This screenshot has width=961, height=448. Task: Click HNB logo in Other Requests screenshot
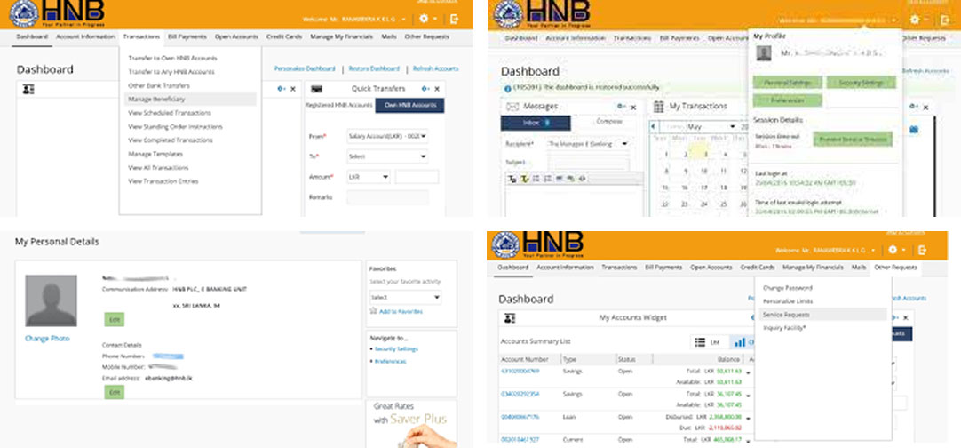point(536,244)
